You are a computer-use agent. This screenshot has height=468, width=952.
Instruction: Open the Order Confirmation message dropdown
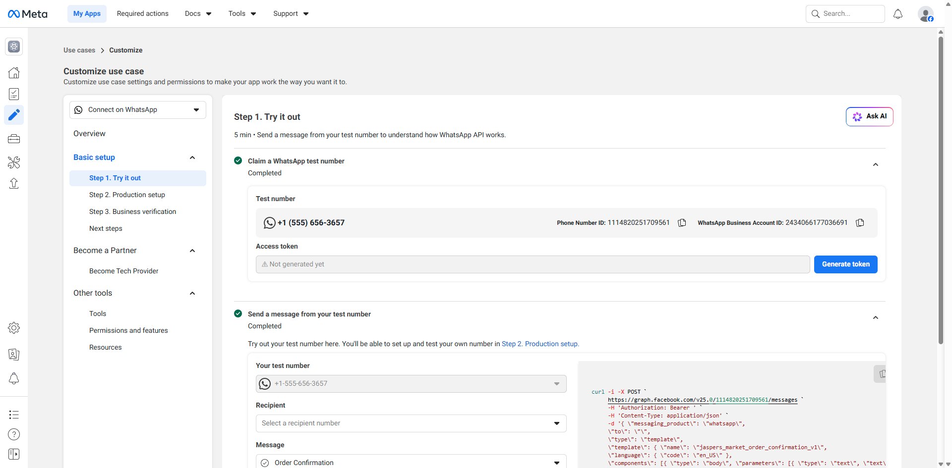pyautogui.click(x=411, y=463)
